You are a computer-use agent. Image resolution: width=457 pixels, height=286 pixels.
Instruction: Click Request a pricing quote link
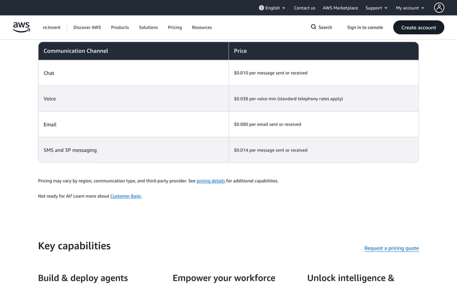pyautogui.click(x=391, y=248)
